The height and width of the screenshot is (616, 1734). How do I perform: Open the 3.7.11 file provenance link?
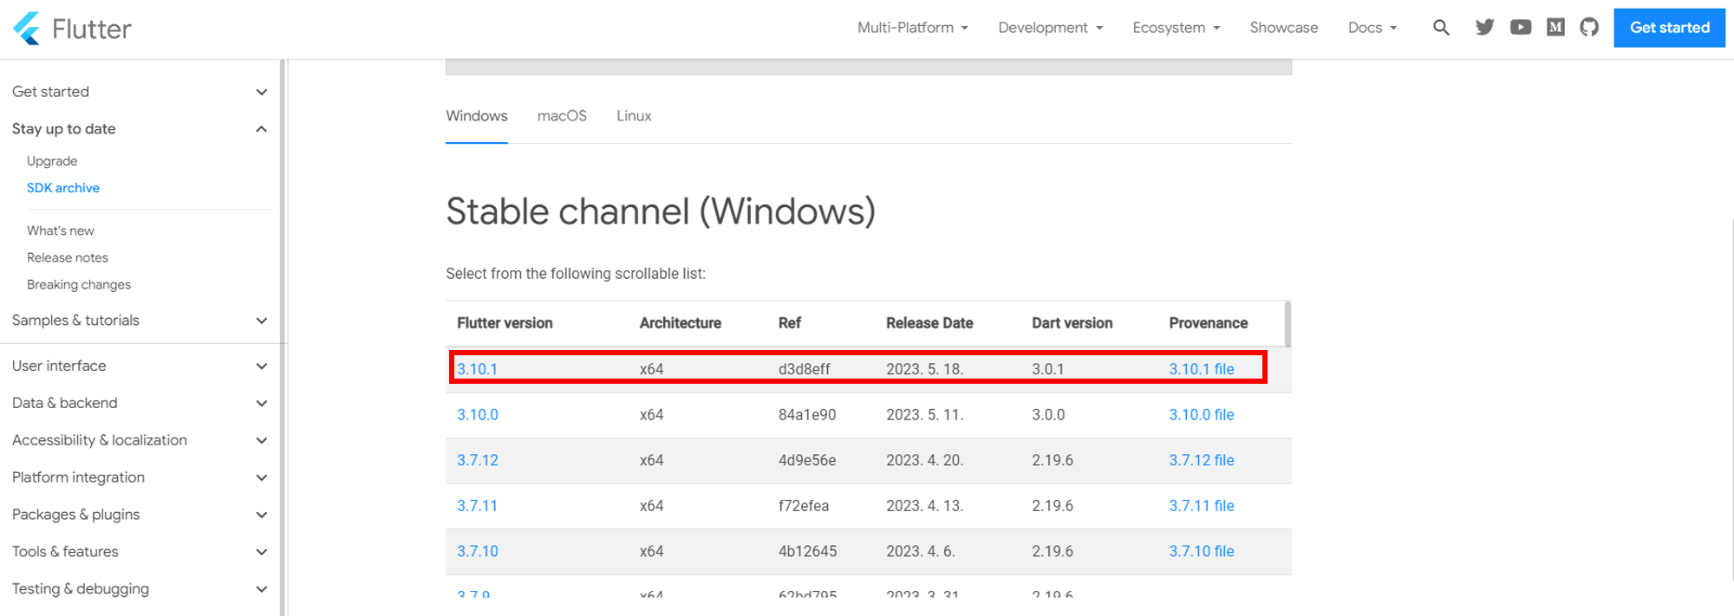coord(1202,506)
